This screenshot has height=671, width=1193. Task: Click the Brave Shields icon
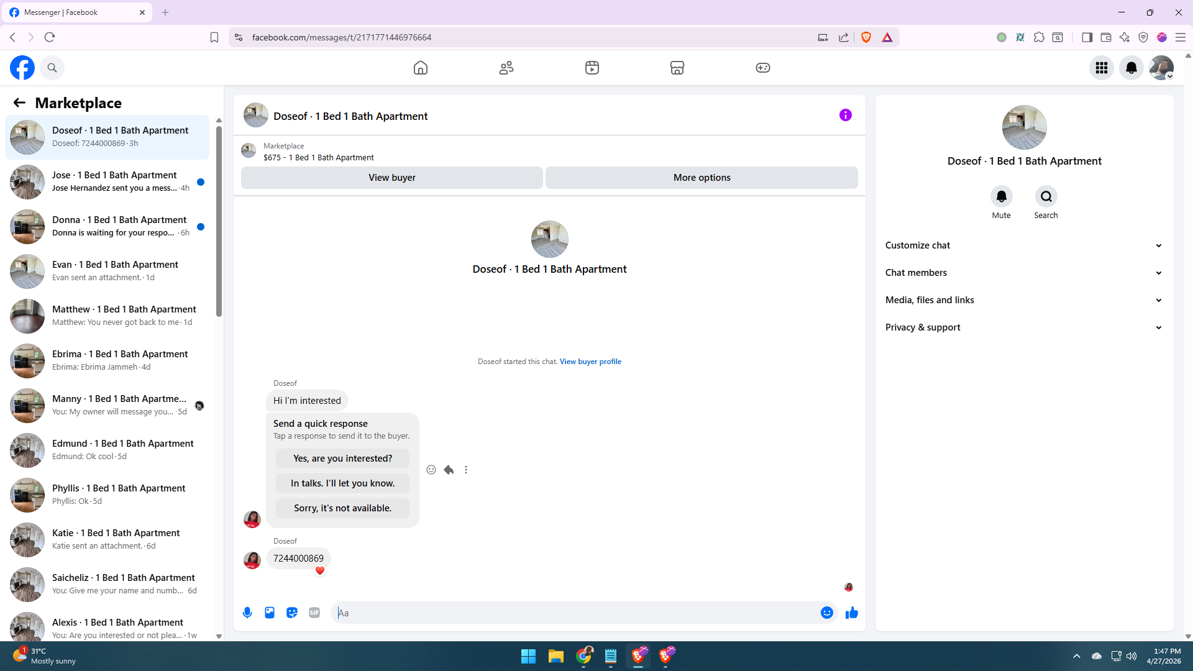coord(866,37)
